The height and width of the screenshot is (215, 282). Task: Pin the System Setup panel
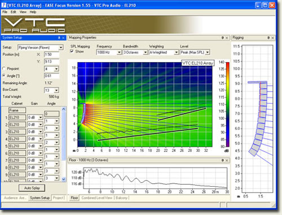pyautogui.click(x=59, y=38)
